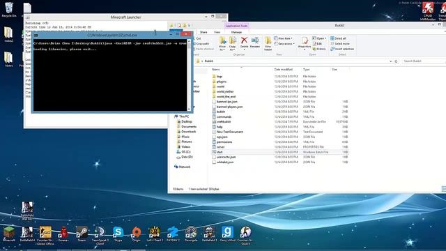Screen dimensions: 446x251
Task: Select Desktop in navigation pane
Action: [184, 121]
